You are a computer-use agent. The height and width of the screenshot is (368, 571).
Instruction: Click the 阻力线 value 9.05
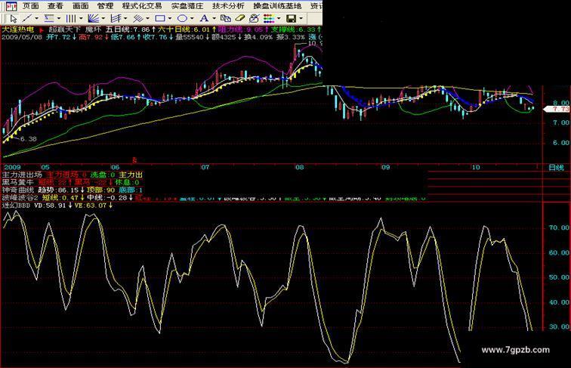[255, 29]
